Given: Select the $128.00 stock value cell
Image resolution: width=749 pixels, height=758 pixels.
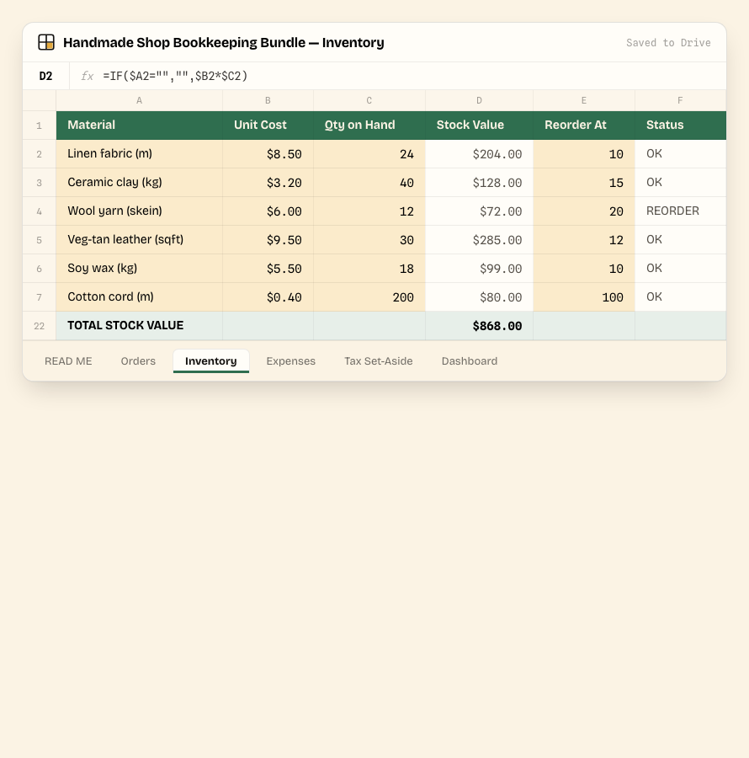Looking at the screenshot, I should [x=479, y=183].
